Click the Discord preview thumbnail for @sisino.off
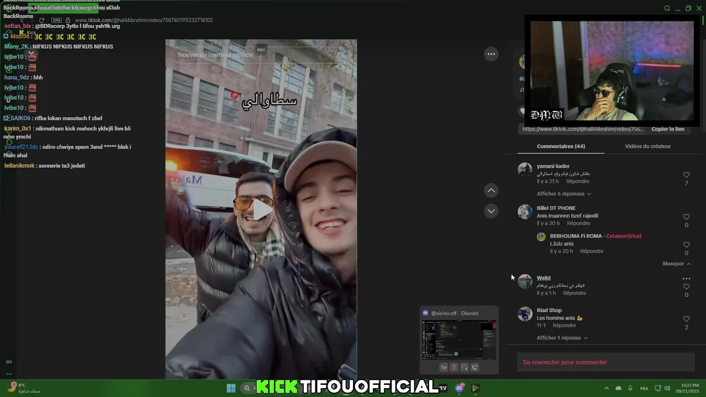The image size is (706, 397). pyautogui.click(x=459, y=340)
